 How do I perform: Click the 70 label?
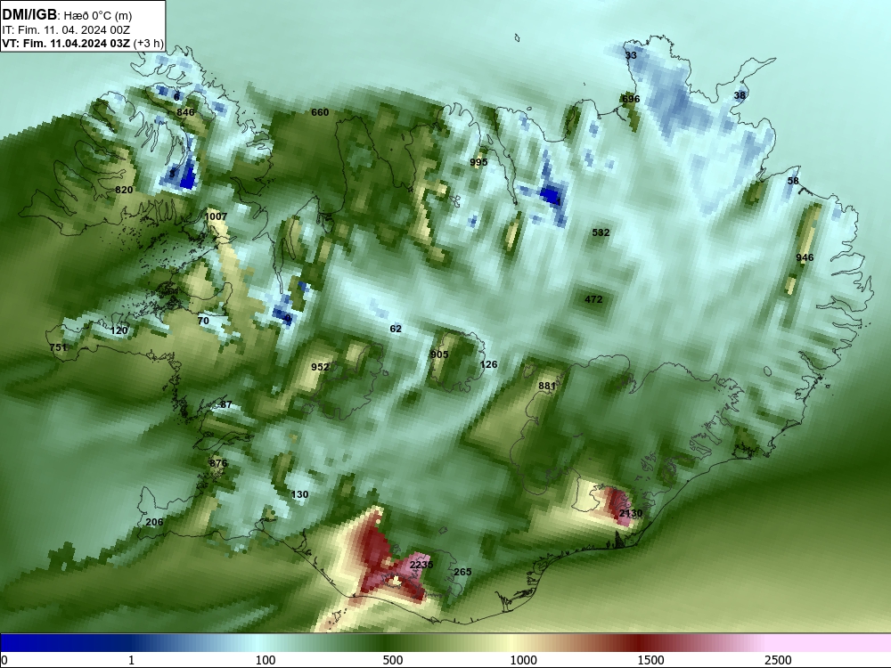click(203, 321)
